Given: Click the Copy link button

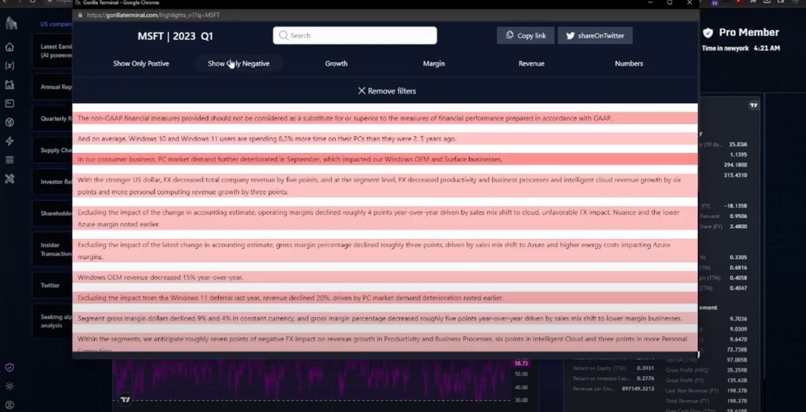Looking at the screenshot, I should click(x=526, y=36).
